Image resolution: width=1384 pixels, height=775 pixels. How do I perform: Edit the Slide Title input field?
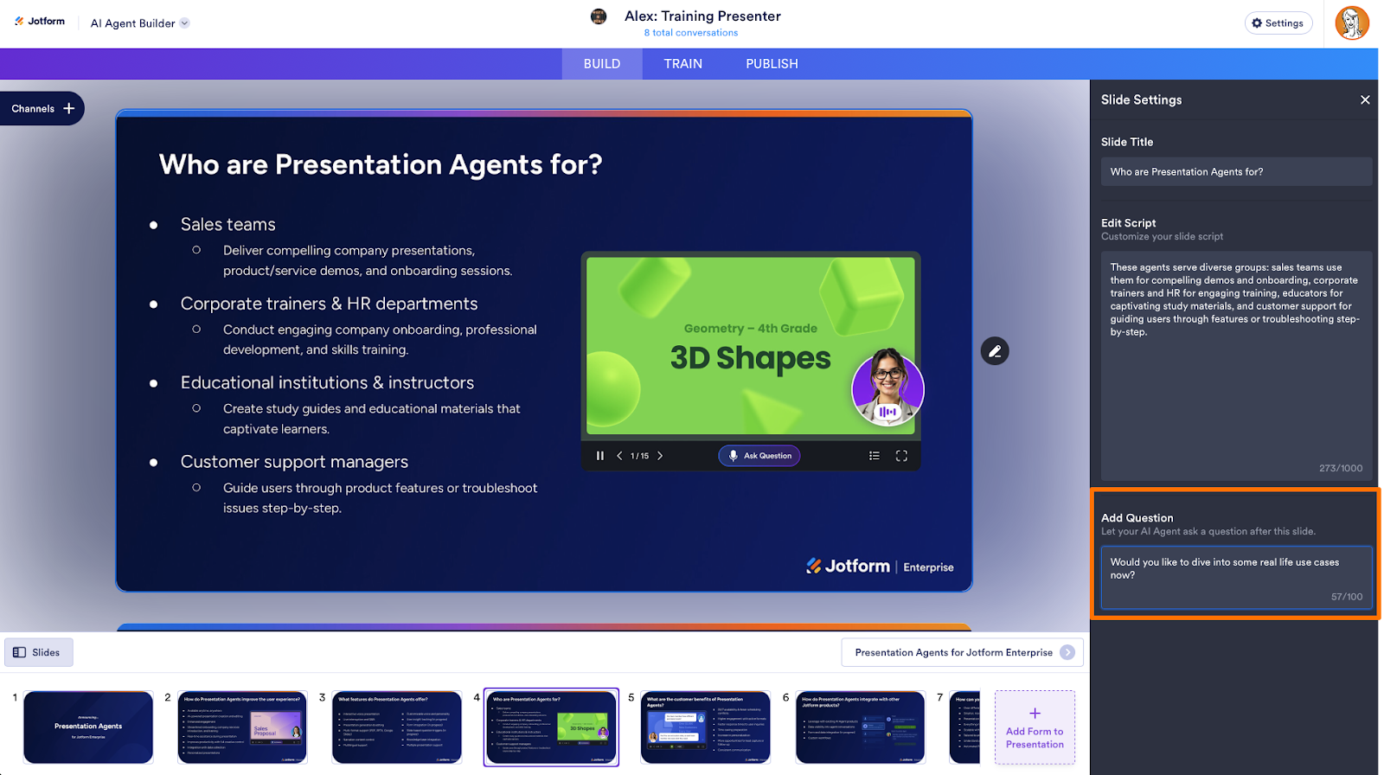(x=1236, y=172)
